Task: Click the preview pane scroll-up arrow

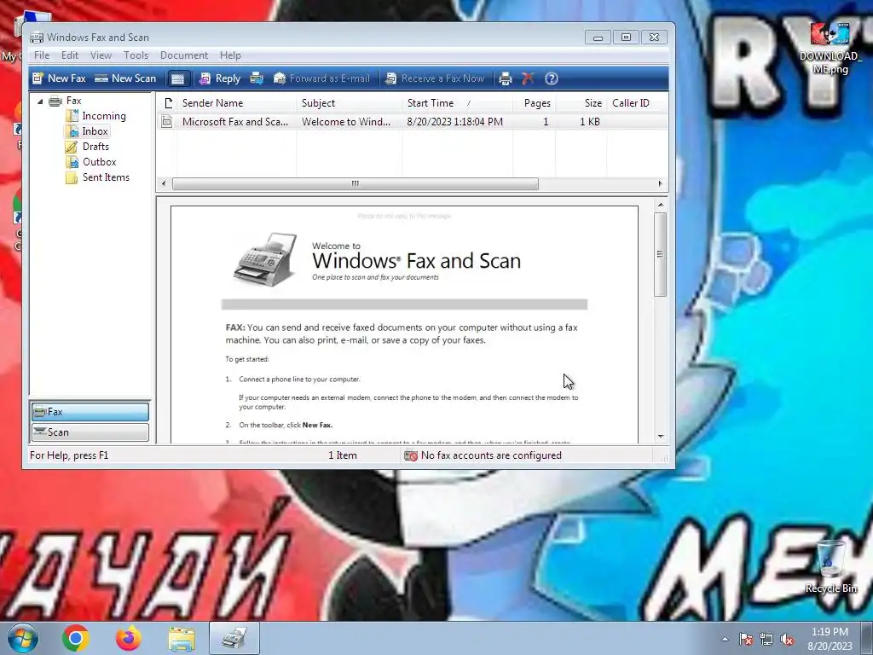Action: pos(661,205)
